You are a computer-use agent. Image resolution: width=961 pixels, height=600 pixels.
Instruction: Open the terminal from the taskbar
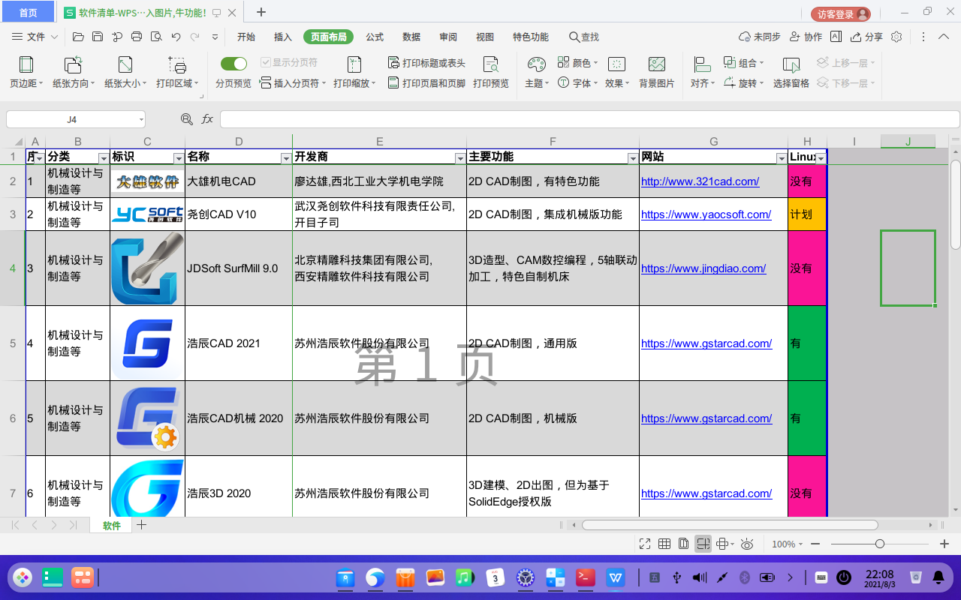click(586, 577)
